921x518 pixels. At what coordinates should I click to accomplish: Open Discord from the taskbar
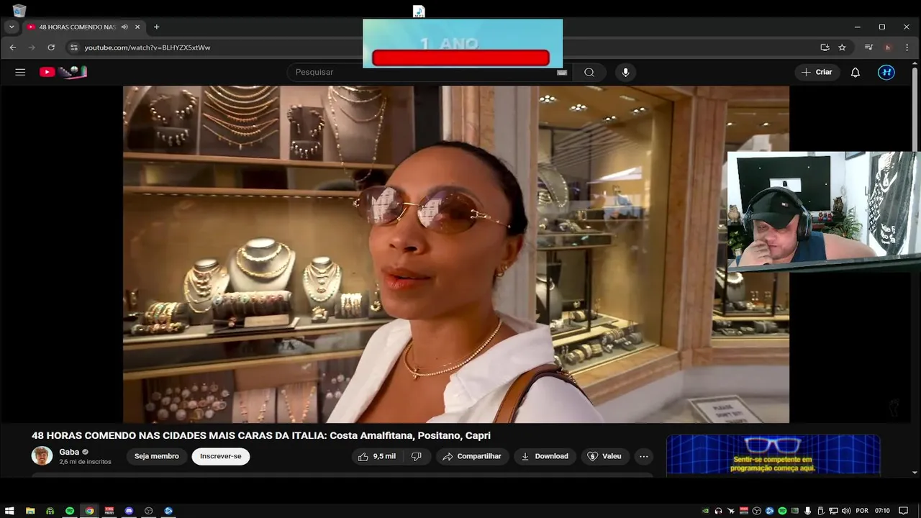[129, 511]
